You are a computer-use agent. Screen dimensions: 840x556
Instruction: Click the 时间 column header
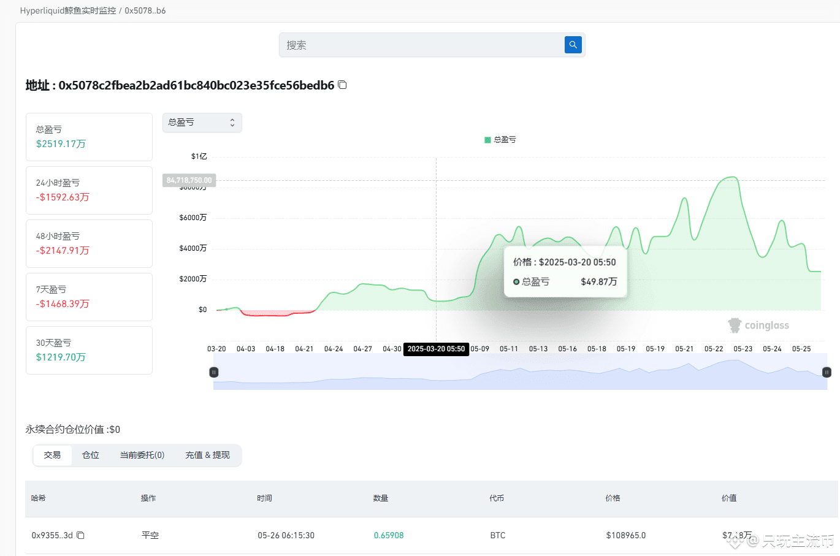point(264,498)
